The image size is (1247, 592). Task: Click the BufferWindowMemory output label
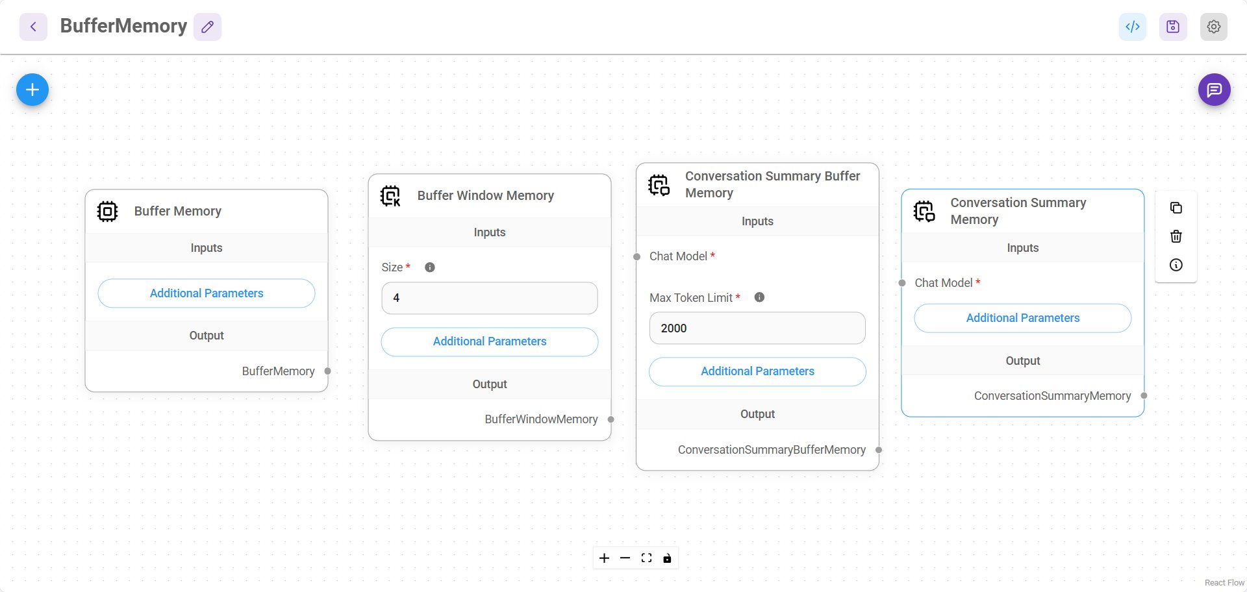pyautogui.click(x=541, y=419)
